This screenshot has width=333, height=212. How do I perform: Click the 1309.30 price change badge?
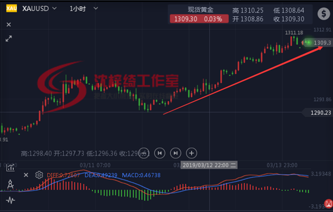[199, 19]
